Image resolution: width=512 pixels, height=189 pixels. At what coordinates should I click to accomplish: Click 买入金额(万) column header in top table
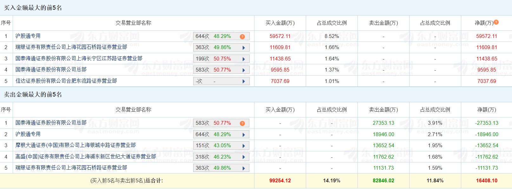click(280, 23)
